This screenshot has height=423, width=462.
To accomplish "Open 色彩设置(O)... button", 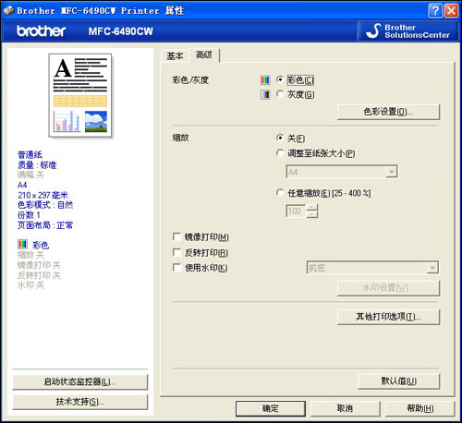I will pos(388,112).
